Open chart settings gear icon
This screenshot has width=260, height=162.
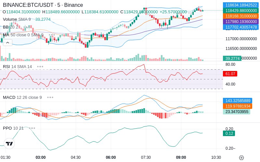[241, 158]
